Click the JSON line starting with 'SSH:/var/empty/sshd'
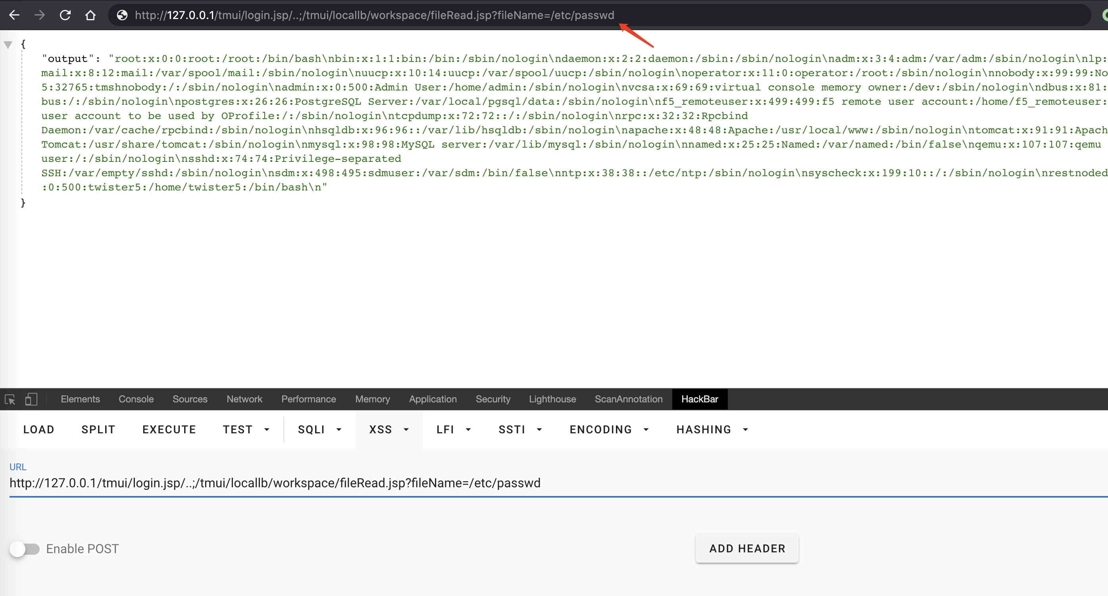The width and height of the screenshot is (1108, 596). (x=574, y=173)
